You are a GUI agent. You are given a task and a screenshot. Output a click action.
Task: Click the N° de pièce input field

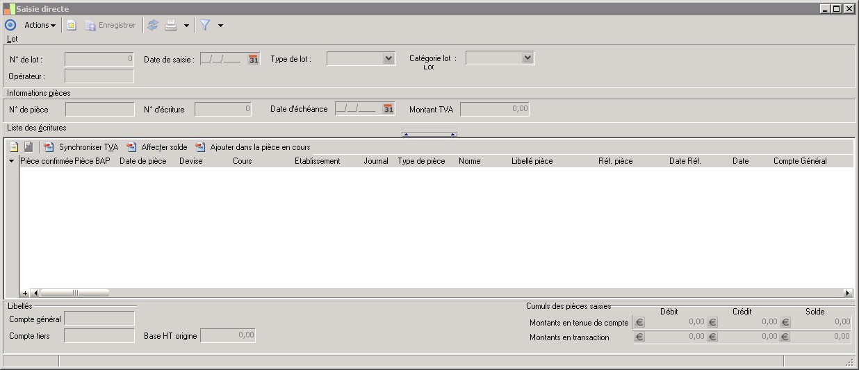[x=100, y=109]
